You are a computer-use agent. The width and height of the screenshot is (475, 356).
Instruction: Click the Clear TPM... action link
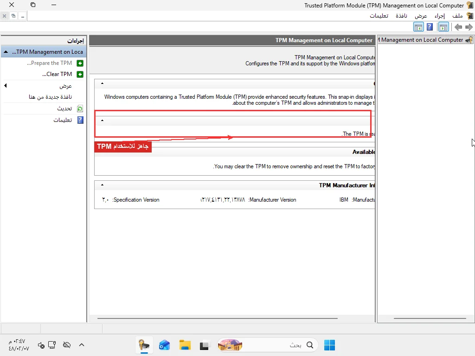(57, 74)
